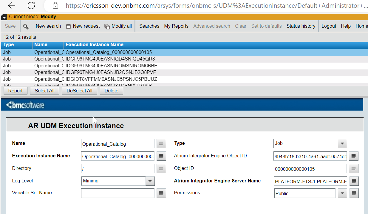Open editor icon next to Atrium Integrator Engine Object ID
The image size is (368, 214).
tap(354, 156)
